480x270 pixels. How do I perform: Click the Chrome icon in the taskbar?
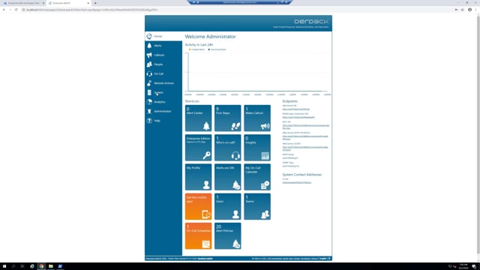(41, 266)
